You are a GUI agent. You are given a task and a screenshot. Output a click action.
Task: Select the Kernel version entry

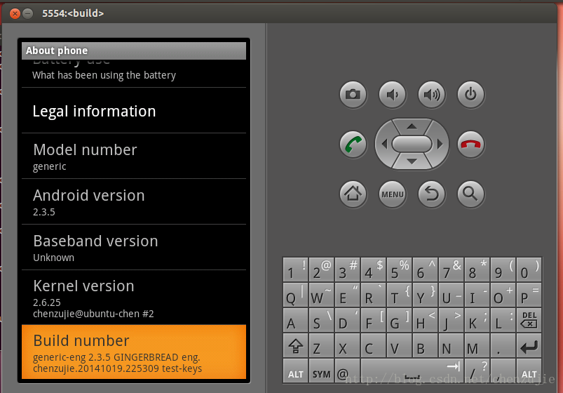(x=134, y=298)
